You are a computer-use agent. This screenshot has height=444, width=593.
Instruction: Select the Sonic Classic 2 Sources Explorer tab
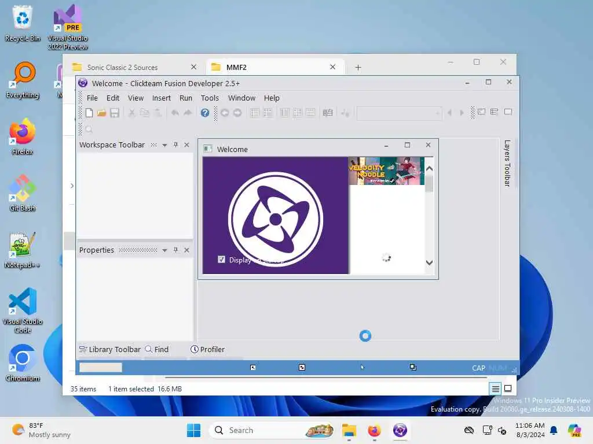[x=135, y=67]
